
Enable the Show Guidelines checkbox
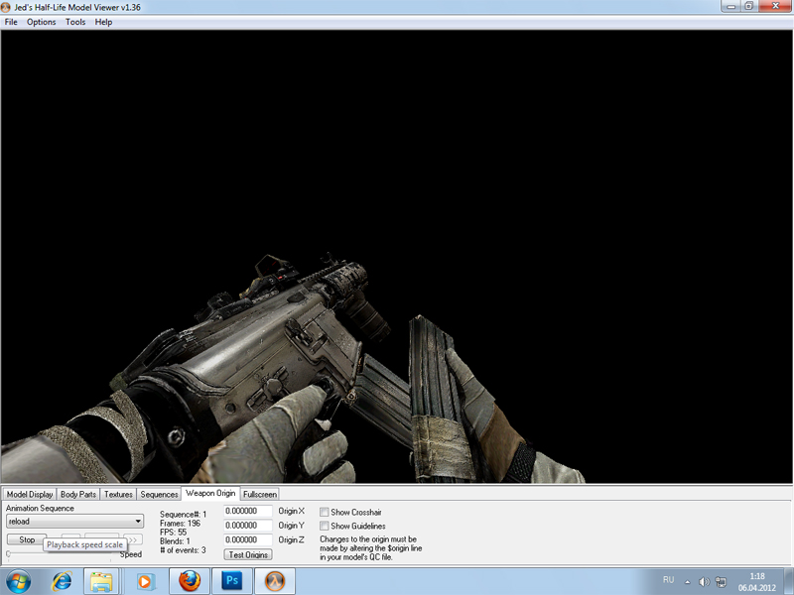(x=325, y=526)
